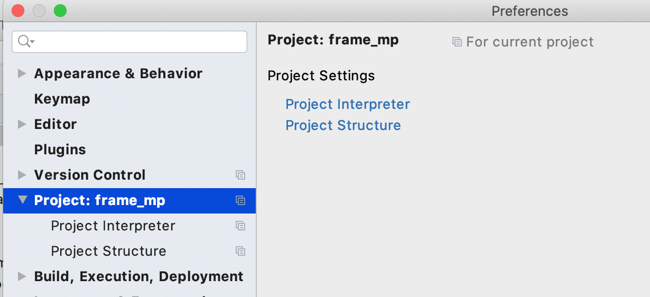Expand the Editor settings section
The height and width of the screenshot is (297, 650).
pos(22,124)
